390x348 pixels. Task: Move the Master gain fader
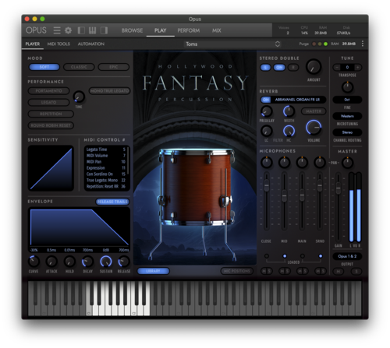click(x=338, y=188)
